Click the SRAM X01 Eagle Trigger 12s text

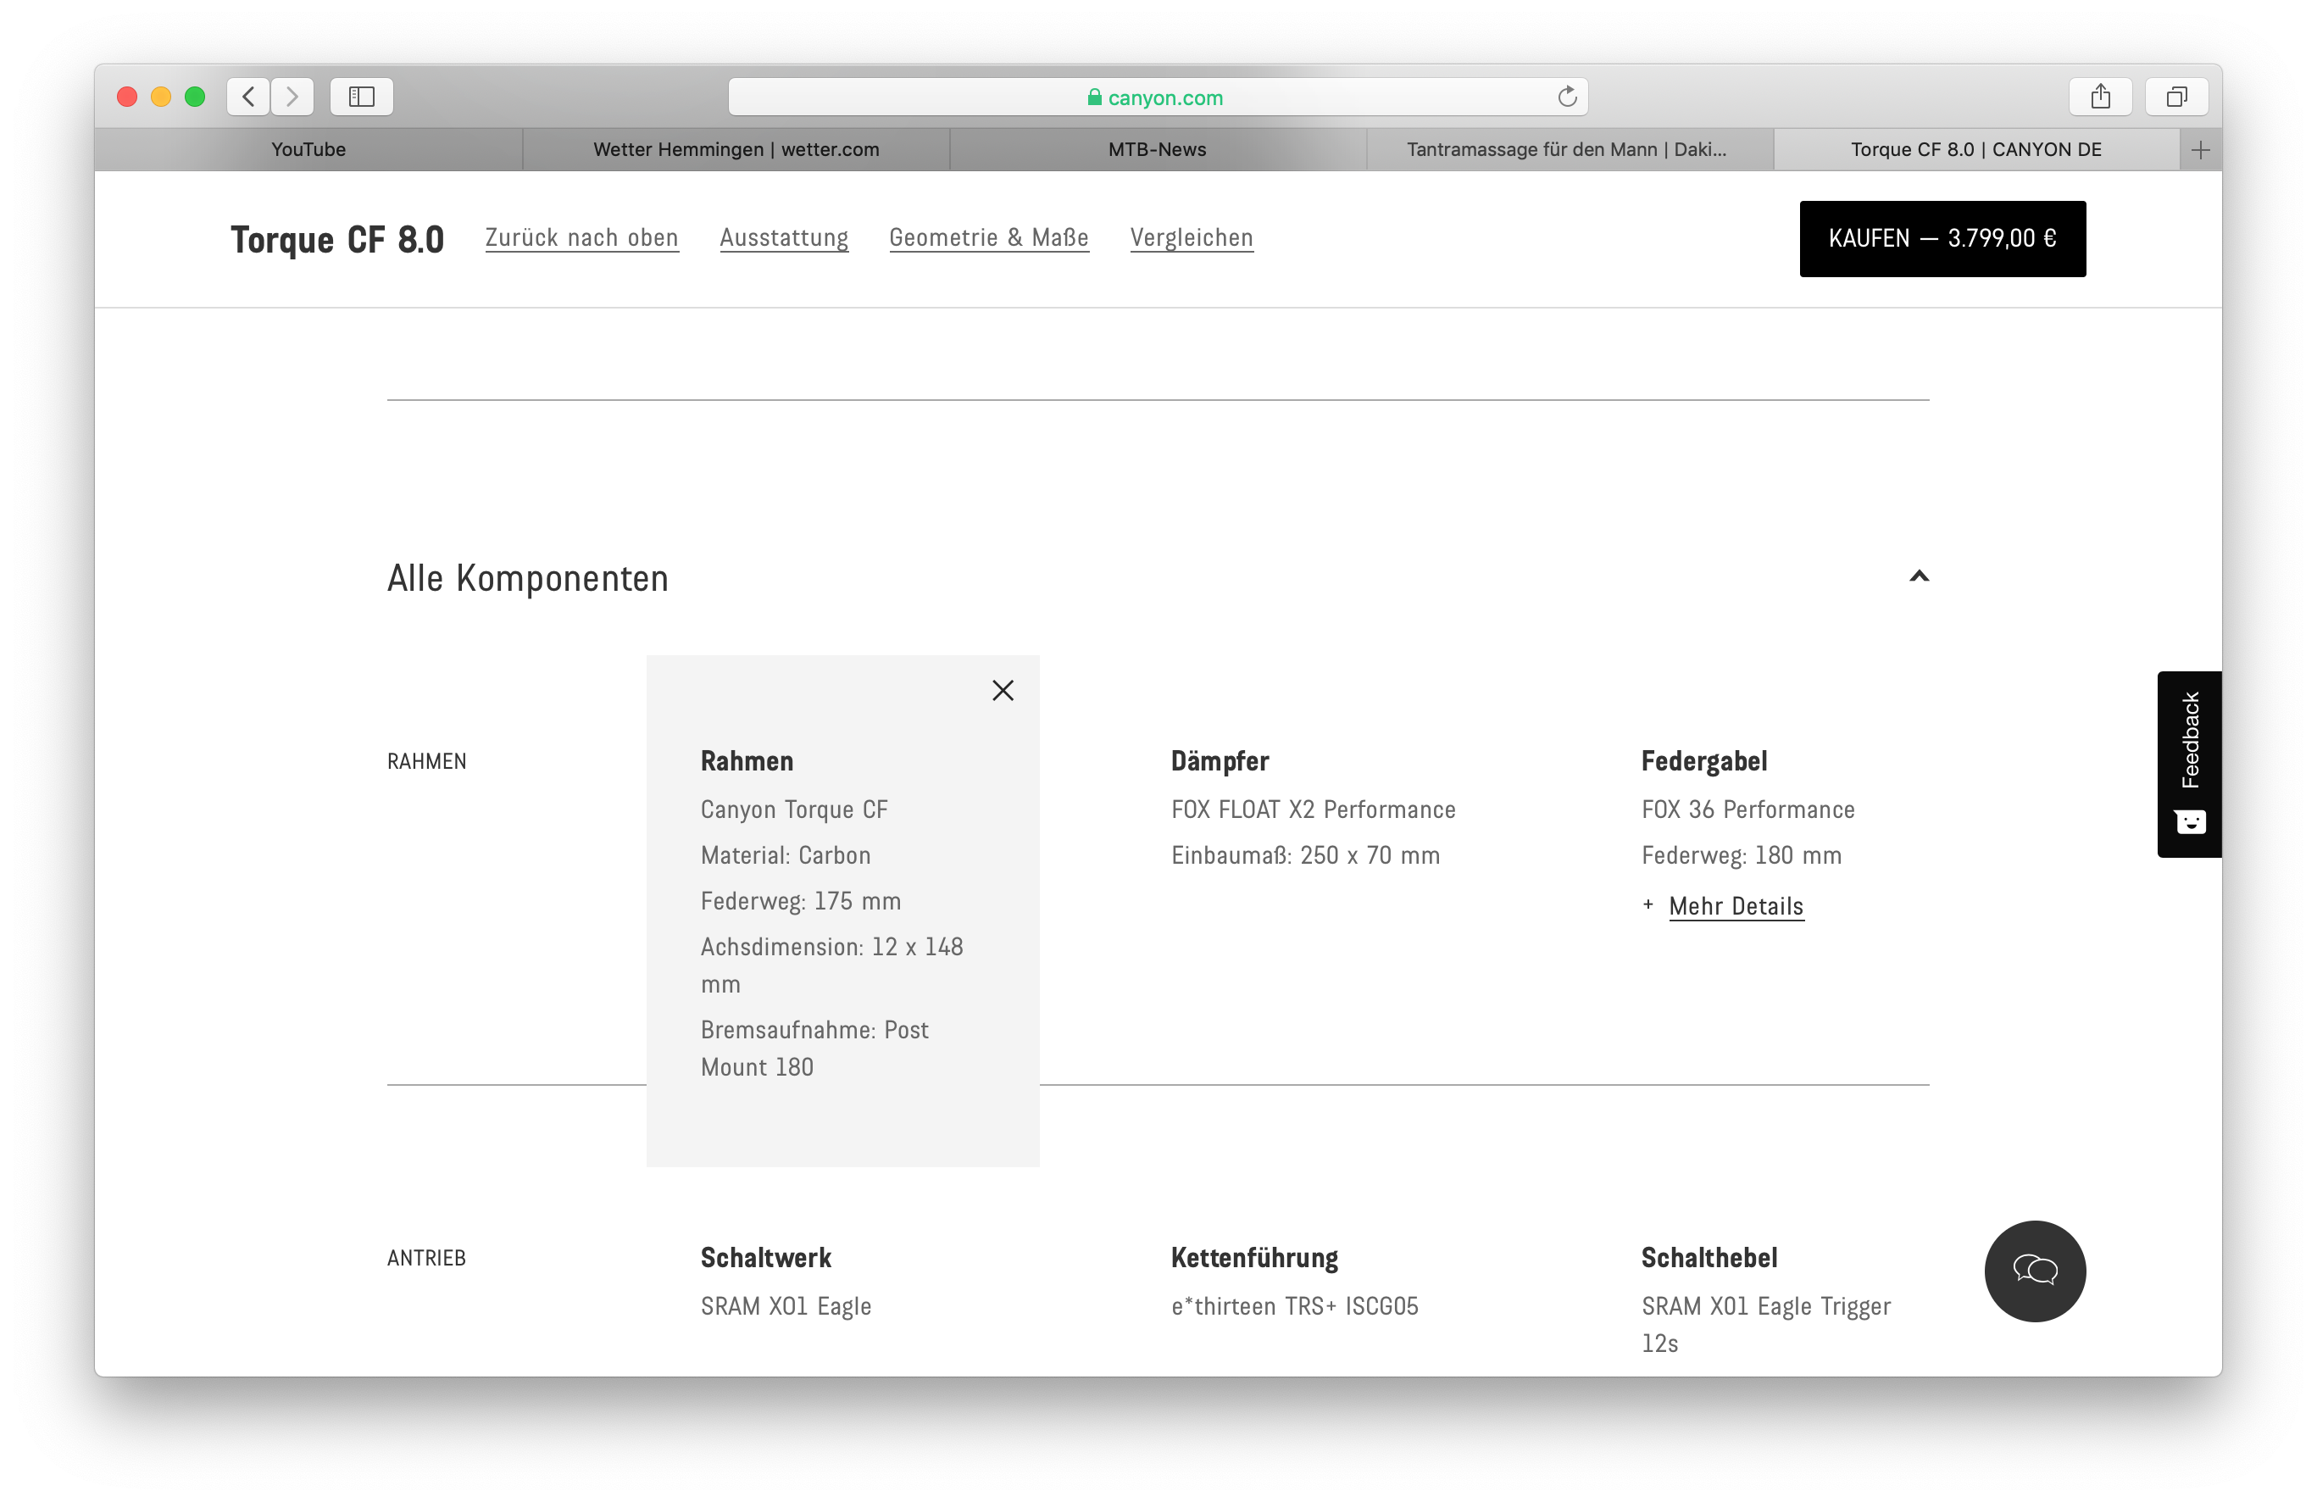[x=1766, y=1325]
